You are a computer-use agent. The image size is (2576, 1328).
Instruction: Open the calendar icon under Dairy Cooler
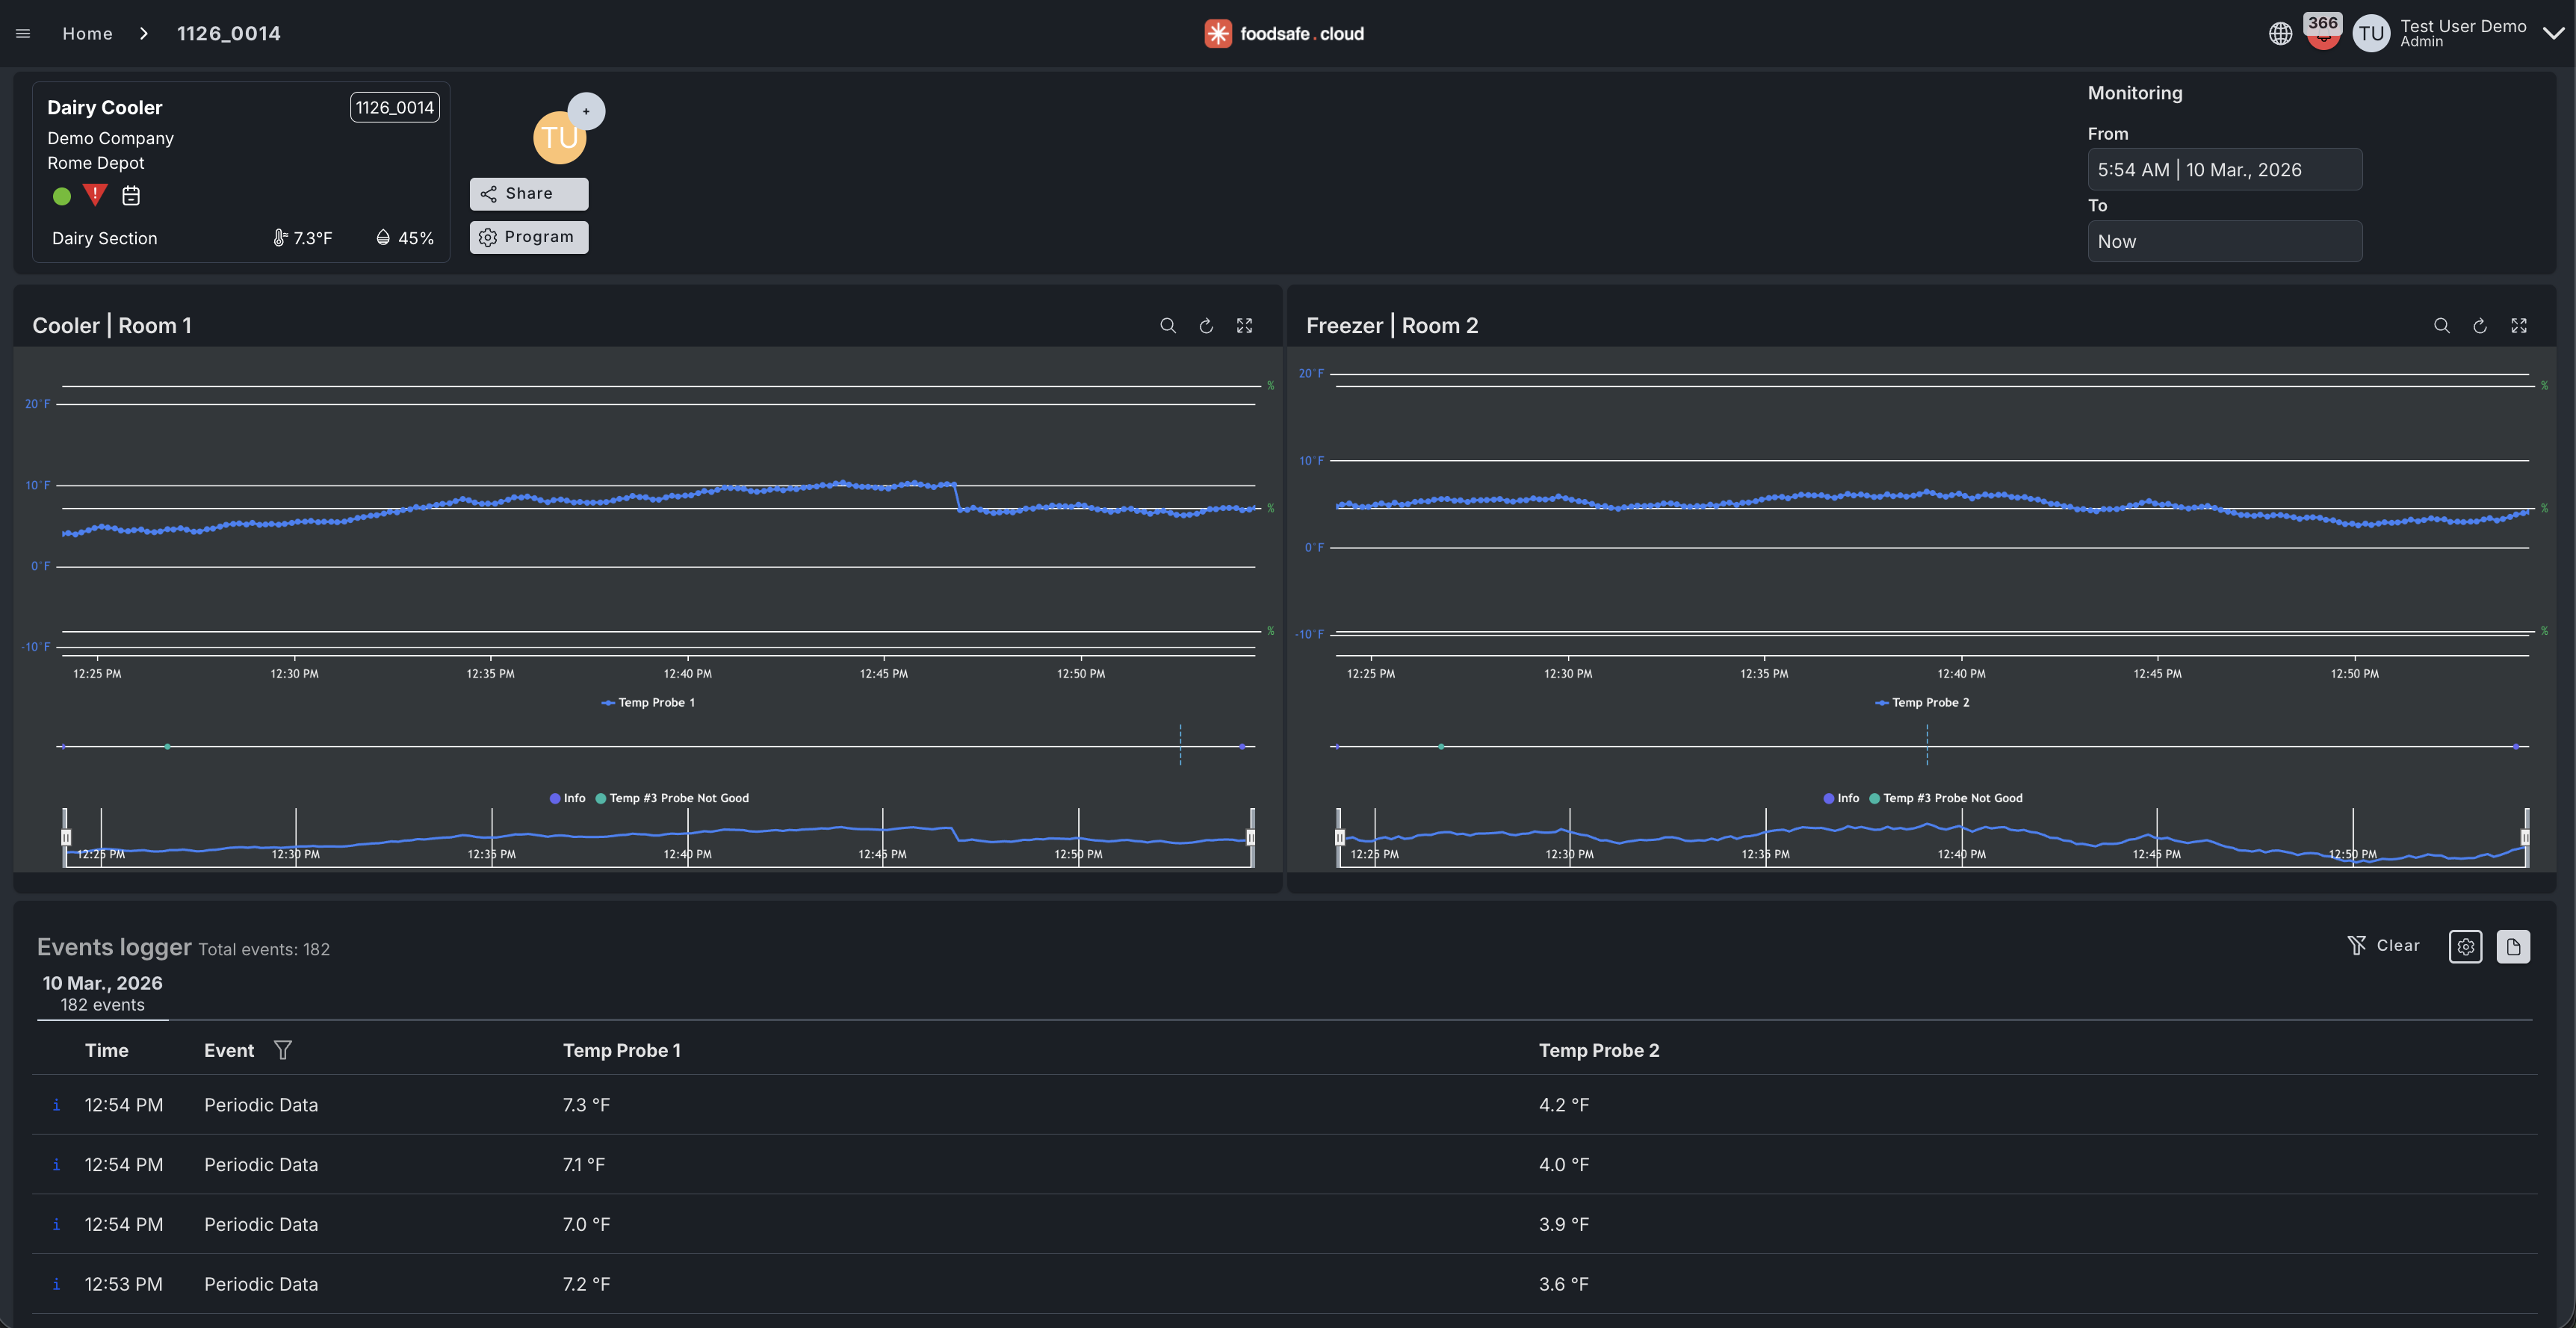[x=131, y=196]
